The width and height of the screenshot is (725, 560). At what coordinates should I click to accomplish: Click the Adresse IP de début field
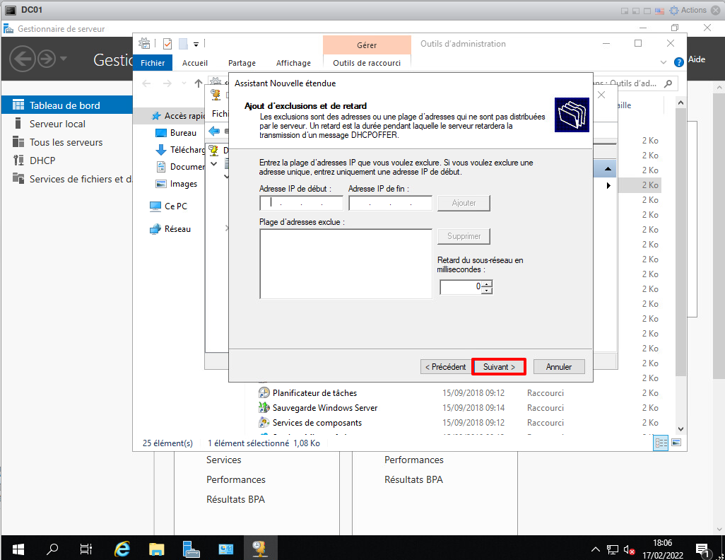pyautogui.click(x=301, y=204)
